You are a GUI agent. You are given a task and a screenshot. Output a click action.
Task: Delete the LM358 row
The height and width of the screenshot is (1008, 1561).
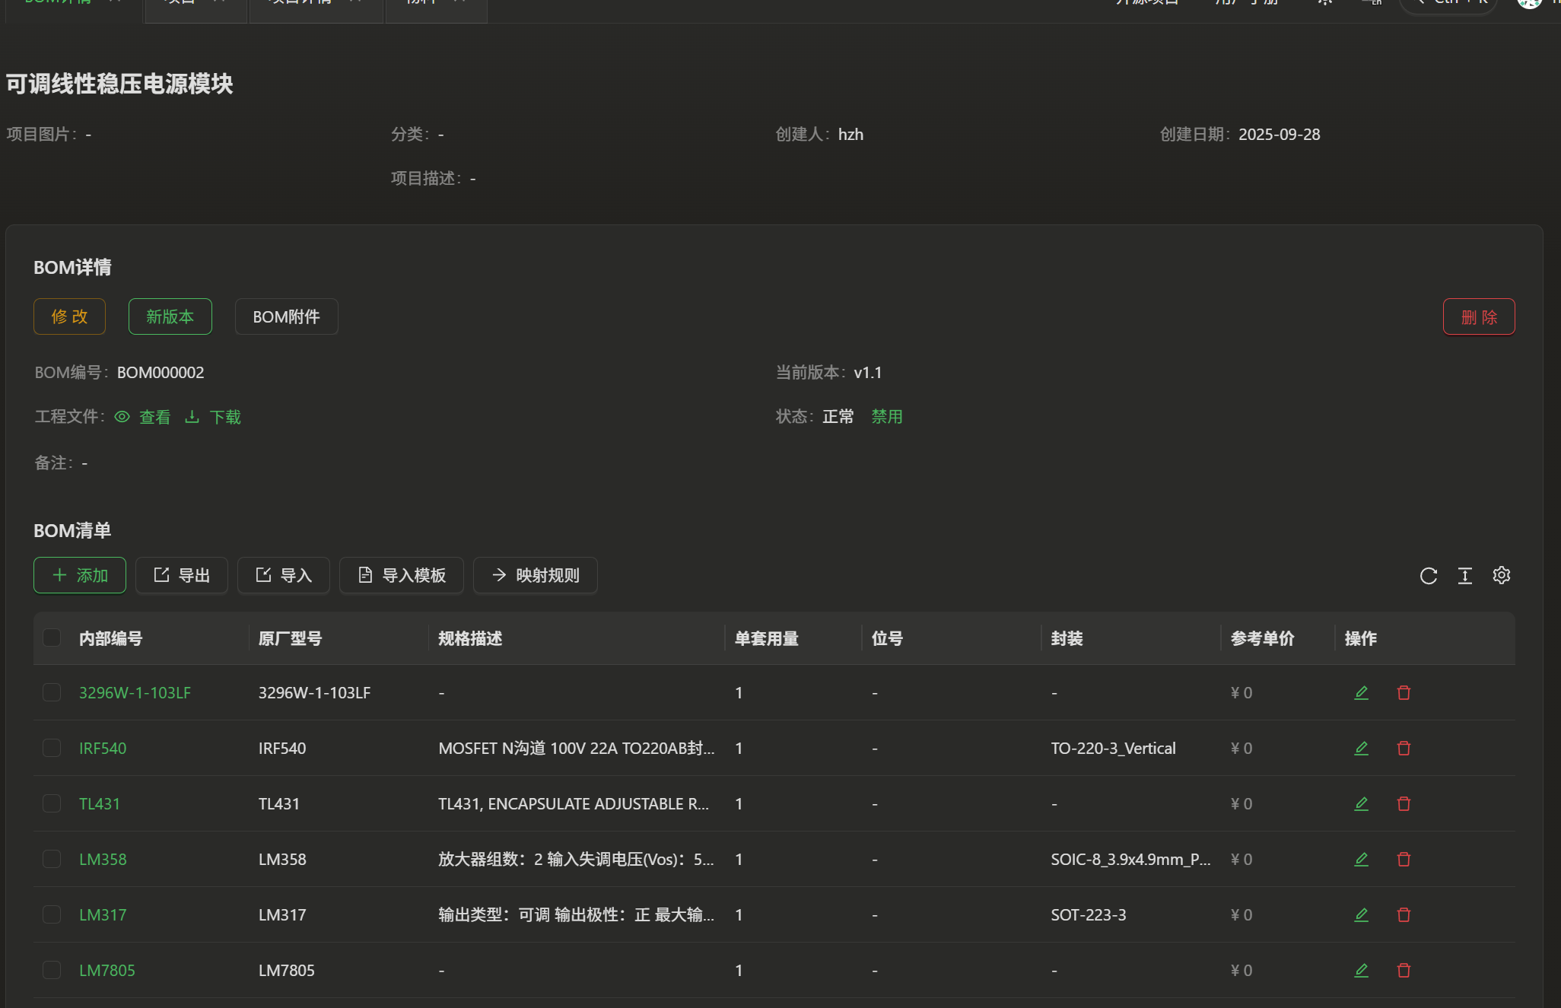(1404, 860)
